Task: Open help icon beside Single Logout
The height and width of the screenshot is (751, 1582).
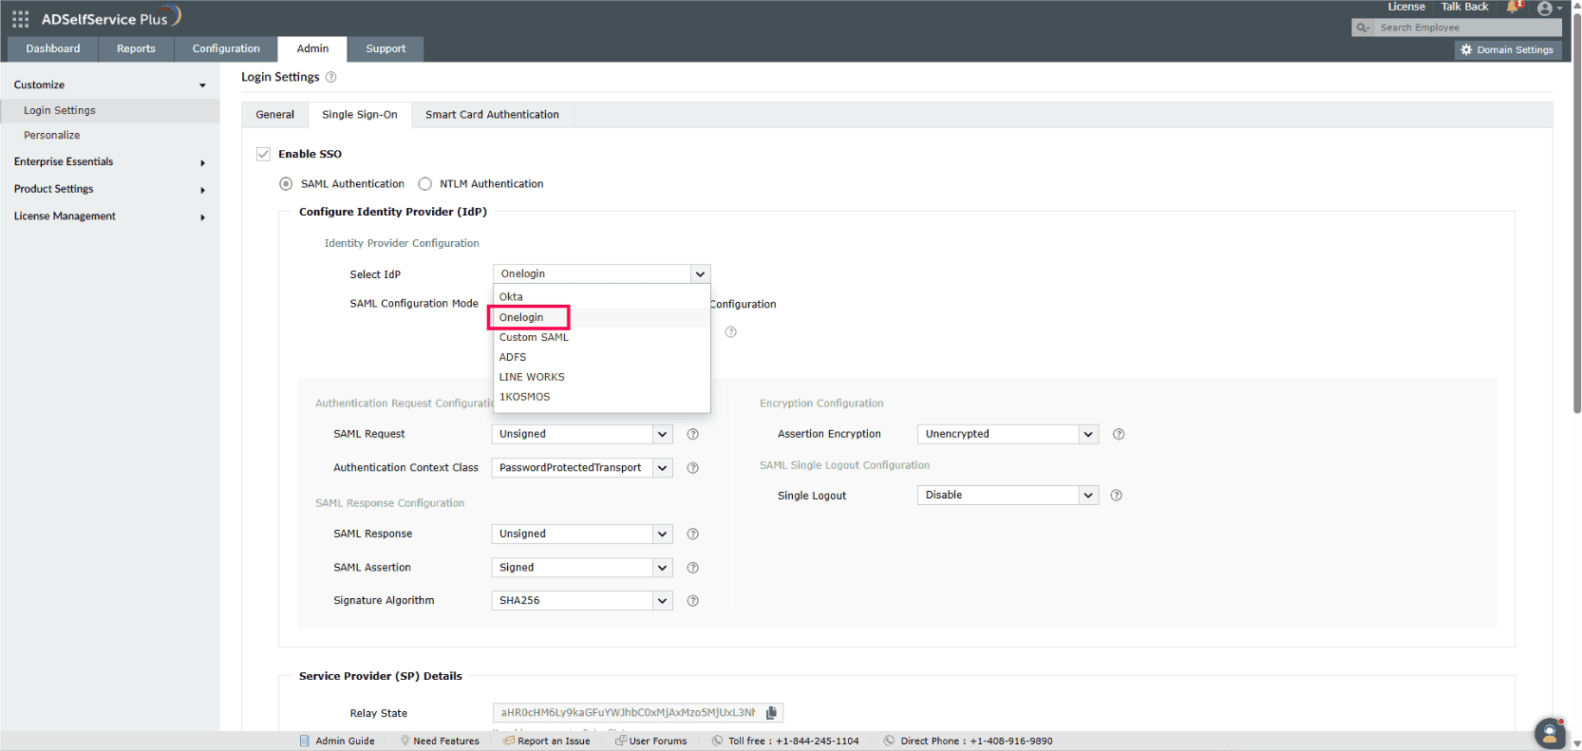Action: coord(1117,496)
